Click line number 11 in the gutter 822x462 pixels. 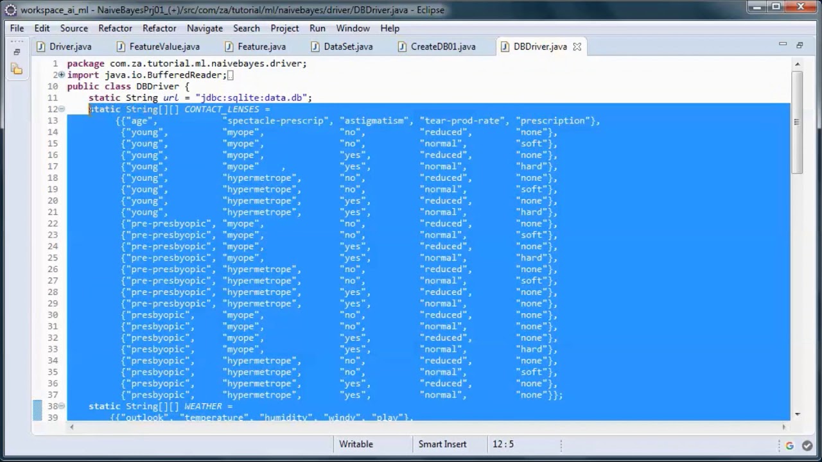pos(53,98)
